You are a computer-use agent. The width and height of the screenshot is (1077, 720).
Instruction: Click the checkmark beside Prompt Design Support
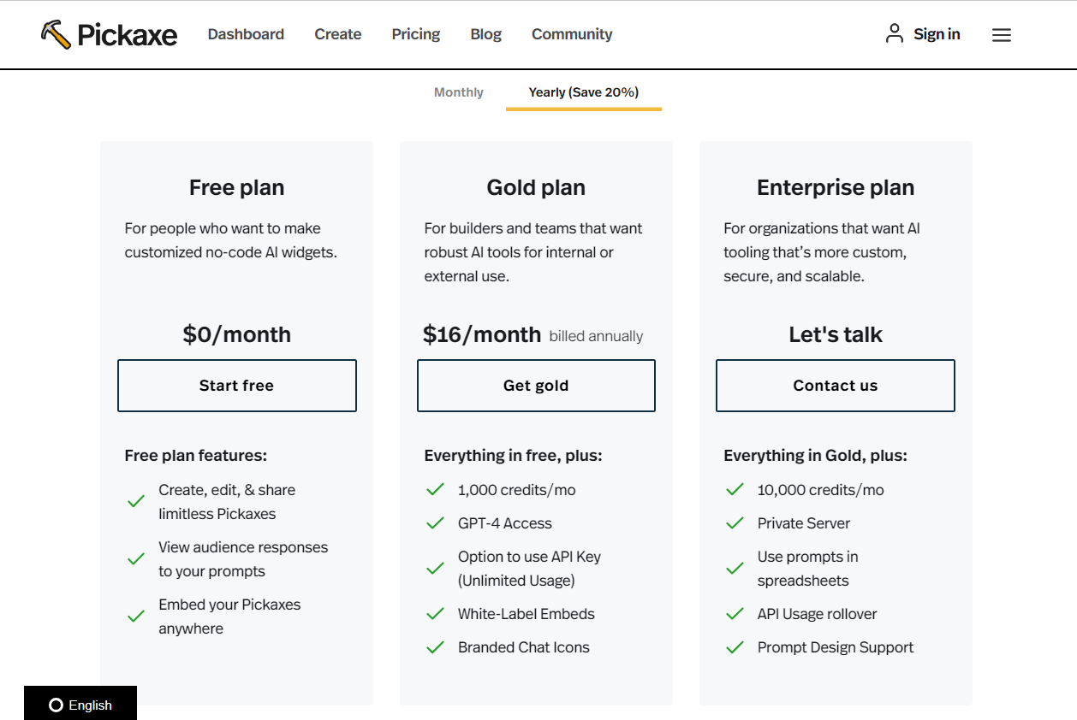click(735, 647)
